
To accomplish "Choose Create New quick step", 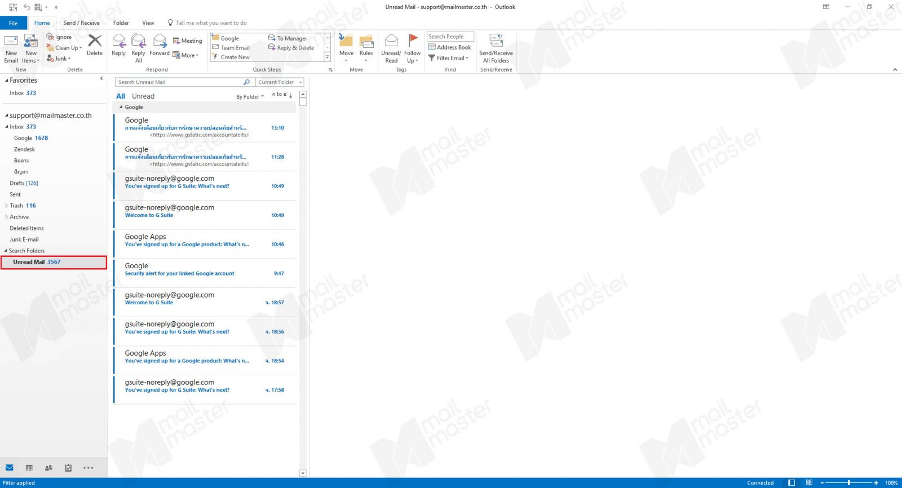I will (231, 57).
